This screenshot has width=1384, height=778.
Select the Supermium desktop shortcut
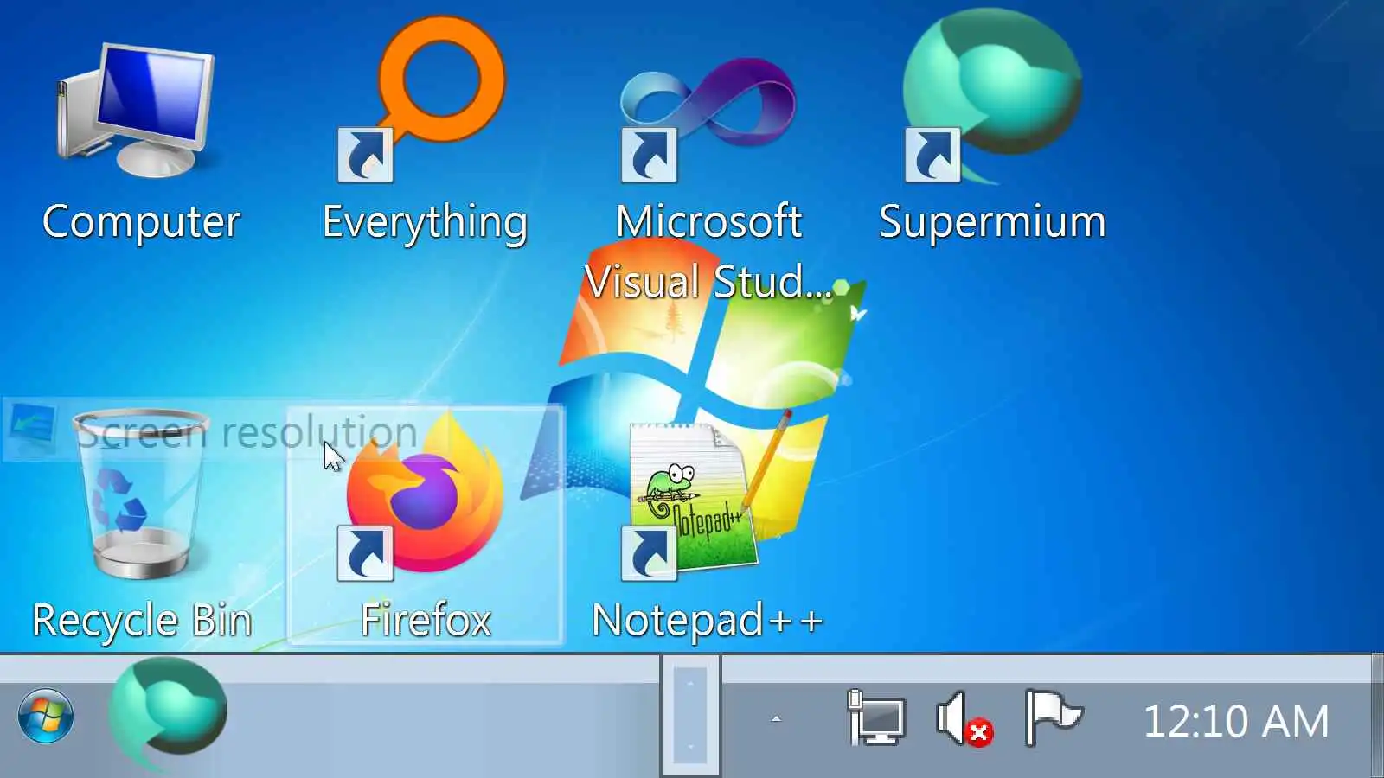pos(991,97)
